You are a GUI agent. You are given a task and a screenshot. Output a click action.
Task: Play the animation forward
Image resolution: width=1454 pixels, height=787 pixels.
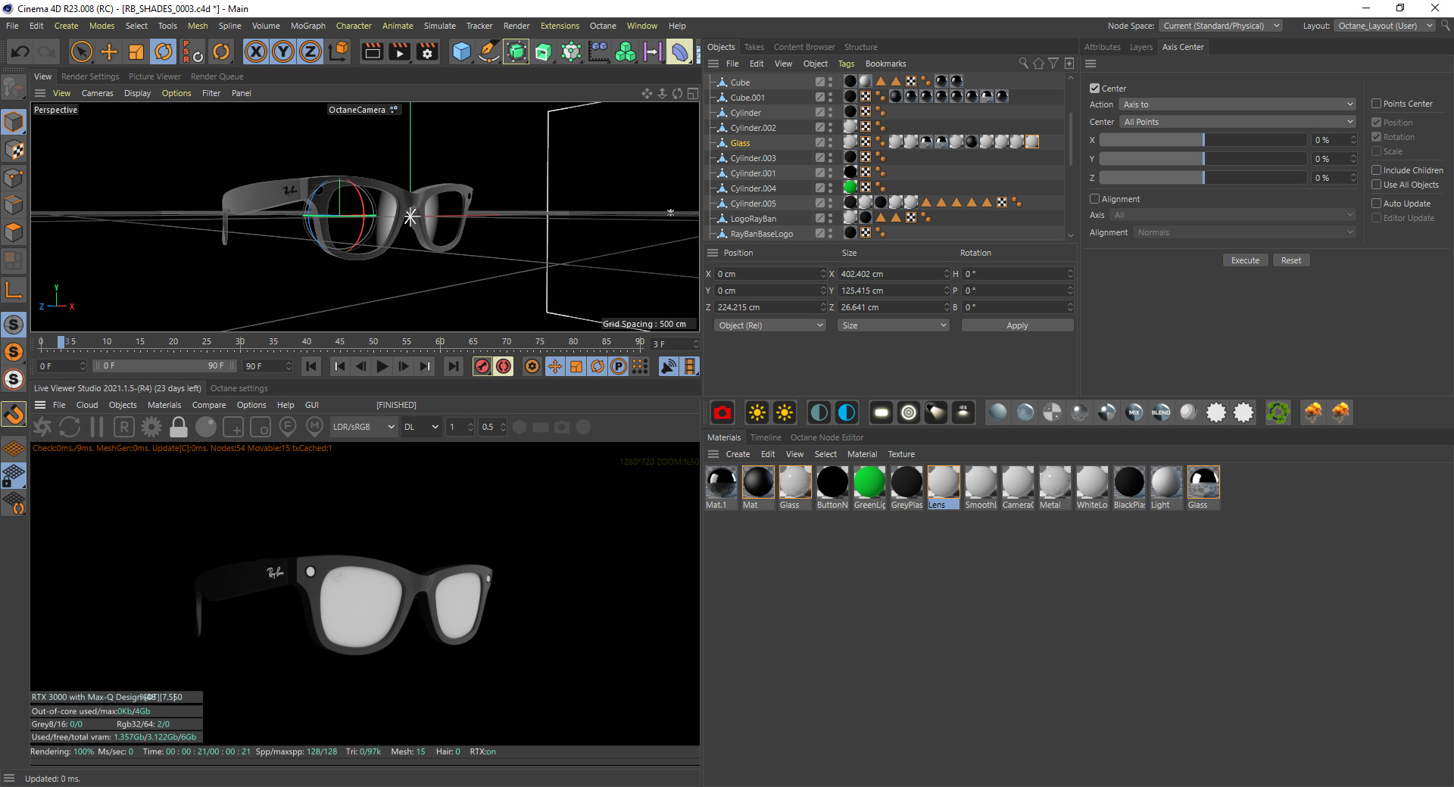point(382,366)
